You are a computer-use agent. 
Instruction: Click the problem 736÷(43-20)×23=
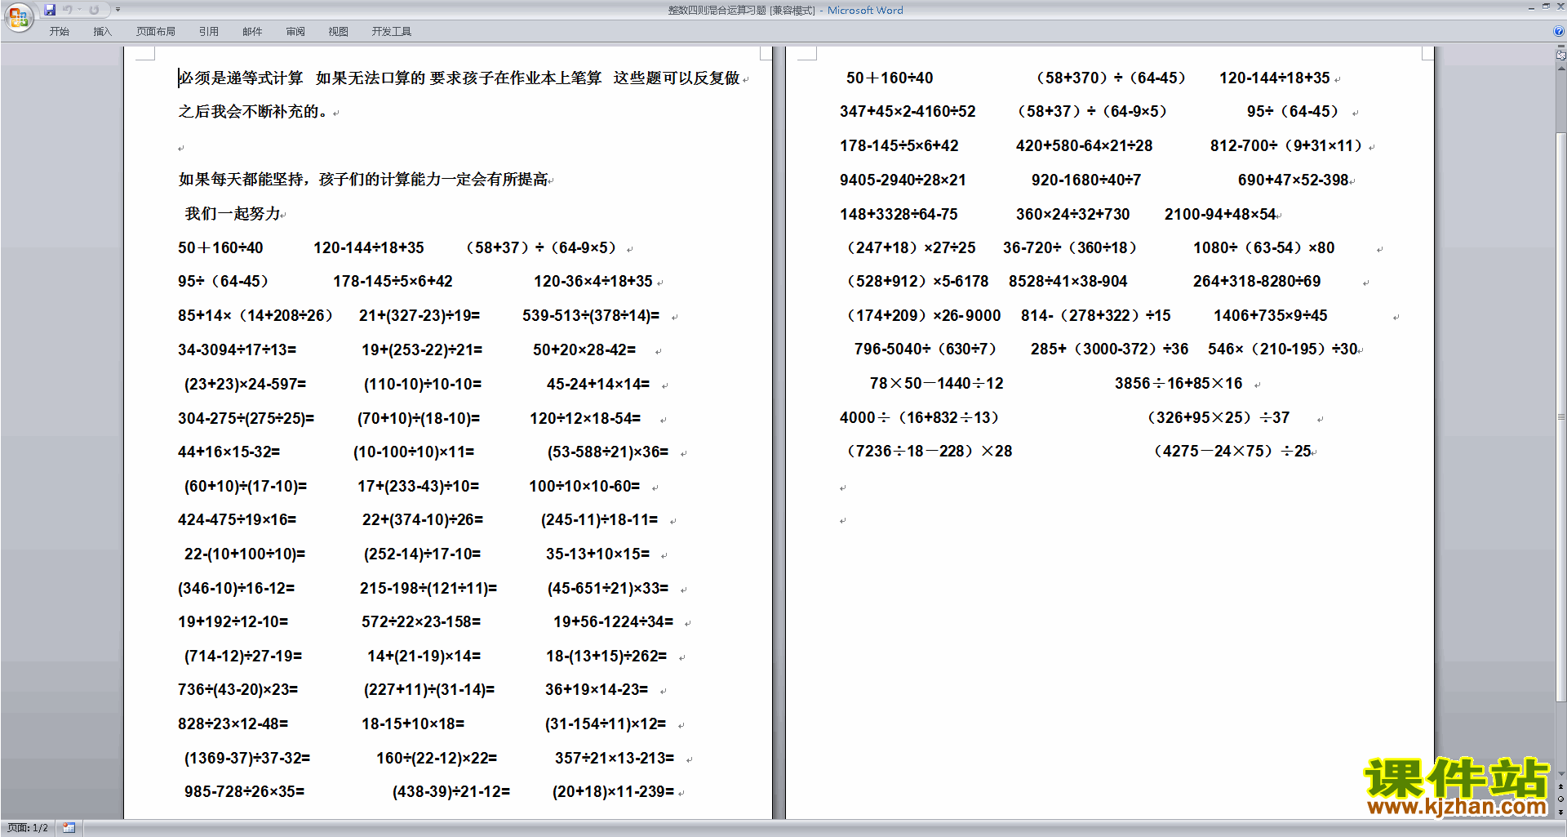click(238, 689)
